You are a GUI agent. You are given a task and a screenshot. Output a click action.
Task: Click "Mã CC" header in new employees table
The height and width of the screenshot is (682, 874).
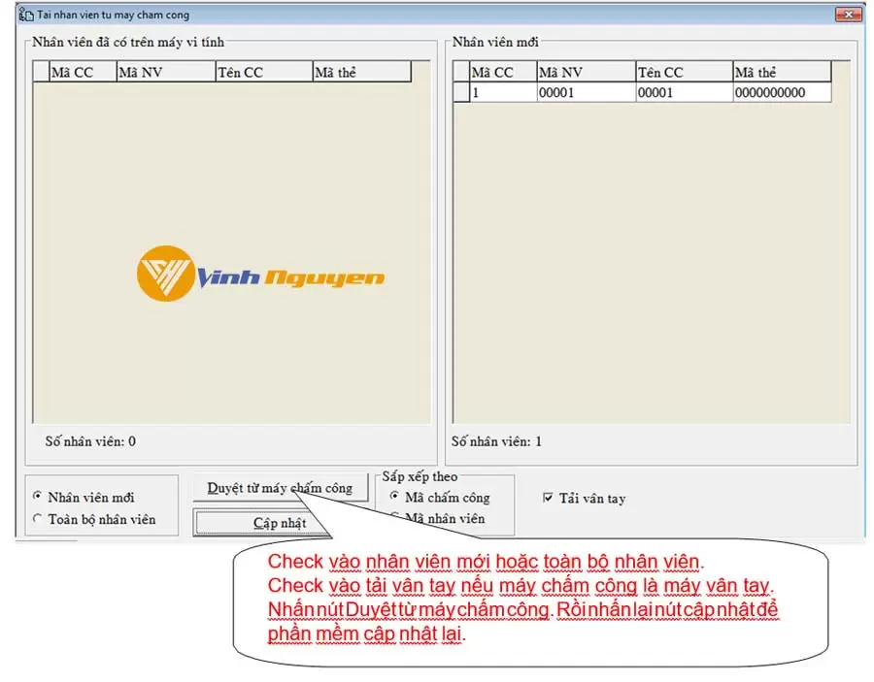click(x=503, y=73)
